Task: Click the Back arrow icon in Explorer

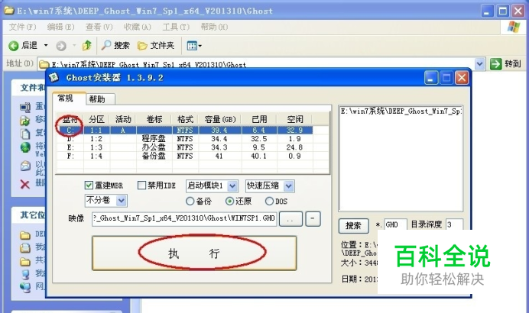Action: click(14, 46)
